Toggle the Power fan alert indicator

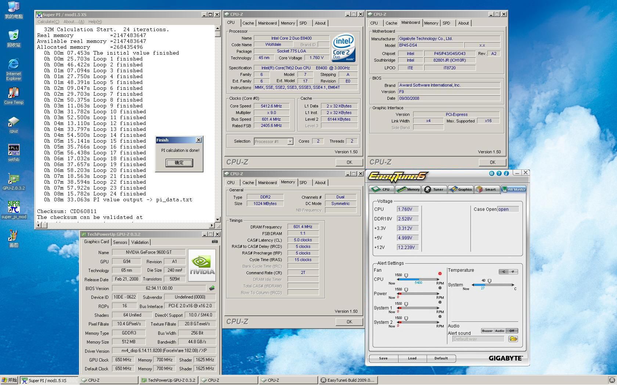tap(440, 288)
